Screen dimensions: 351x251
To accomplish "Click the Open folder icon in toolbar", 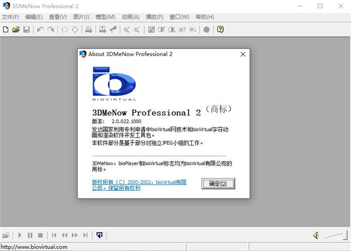I will (16, 29).
